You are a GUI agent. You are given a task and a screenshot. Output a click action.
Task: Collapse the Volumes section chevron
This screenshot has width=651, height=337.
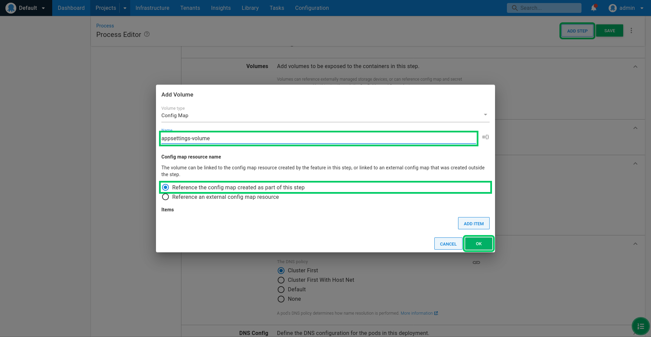(x=635, y=67)
